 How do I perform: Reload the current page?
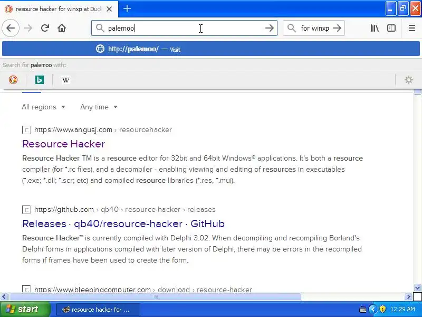click(x=45, y=28)
